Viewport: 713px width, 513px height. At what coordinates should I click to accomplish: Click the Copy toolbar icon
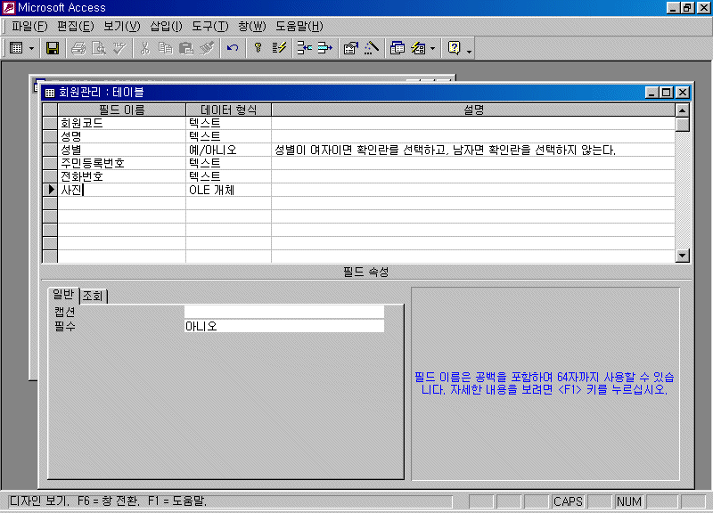point(166,48)
